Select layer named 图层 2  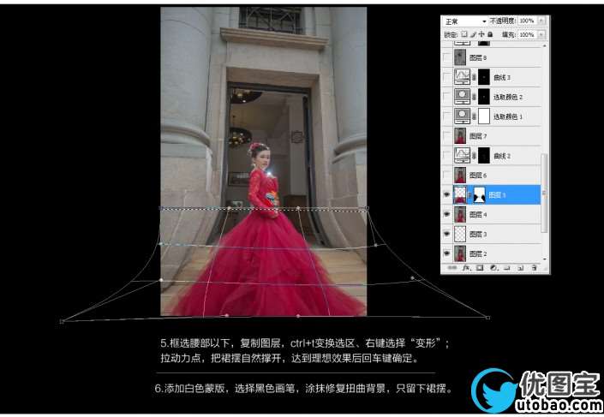[478, 254]
